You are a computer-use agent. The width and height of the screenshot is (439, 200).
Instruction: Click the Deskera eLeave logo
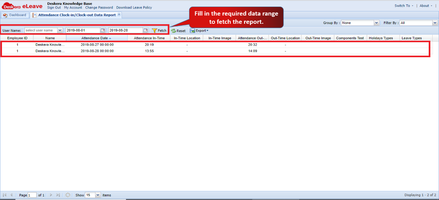(x=22, y=6)
